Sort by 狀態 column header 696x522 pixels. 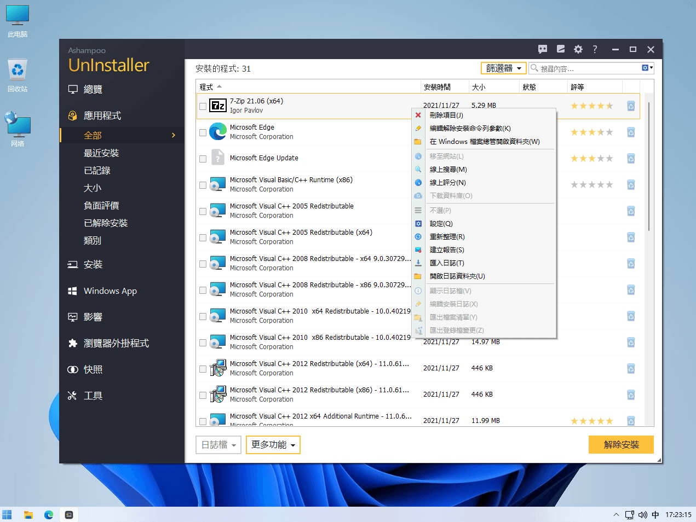pyautogui.click(x=543, y=87)
